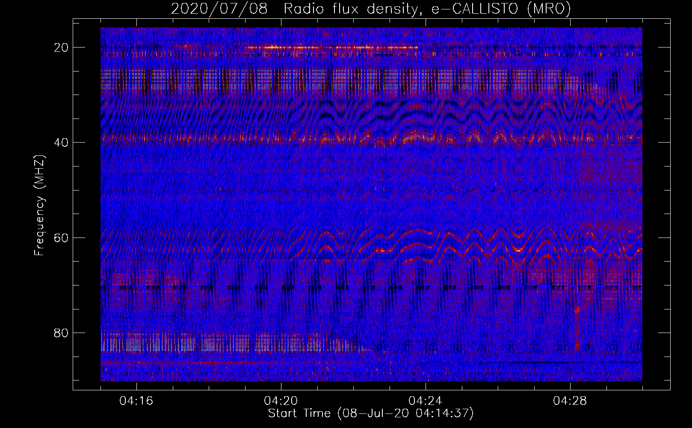692x428 pixels.
Task: Click the 80 MHz frequency tick label
Action: point(62,333)
